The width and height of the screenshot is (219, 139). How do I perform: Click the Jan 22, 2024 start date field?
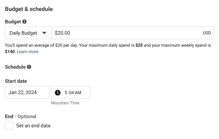[27, 92]
